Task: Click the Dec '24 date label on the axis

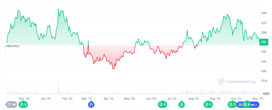Action: (x=24, y=99)
